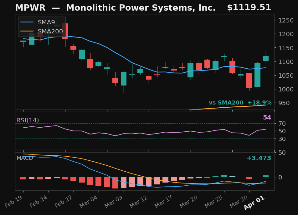Click the 1200 price axis label

pyautogui.click(x=286, y=34)
